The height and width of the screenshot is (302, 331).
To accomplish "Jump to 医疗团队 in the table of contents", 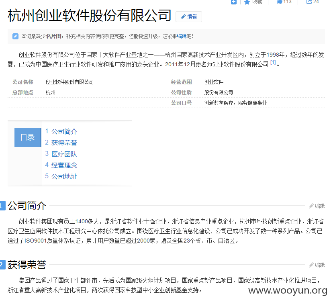I will pyautogui.click(x=64, y=154).
